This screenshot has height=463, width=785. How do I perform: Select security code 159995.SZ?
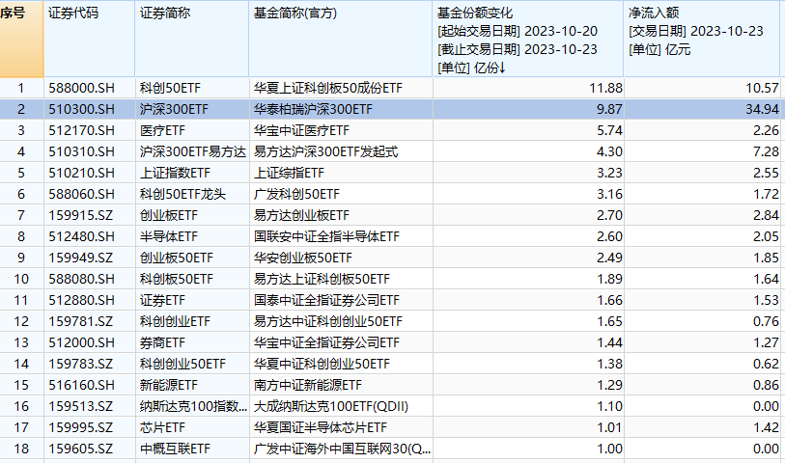pos(81,428)
